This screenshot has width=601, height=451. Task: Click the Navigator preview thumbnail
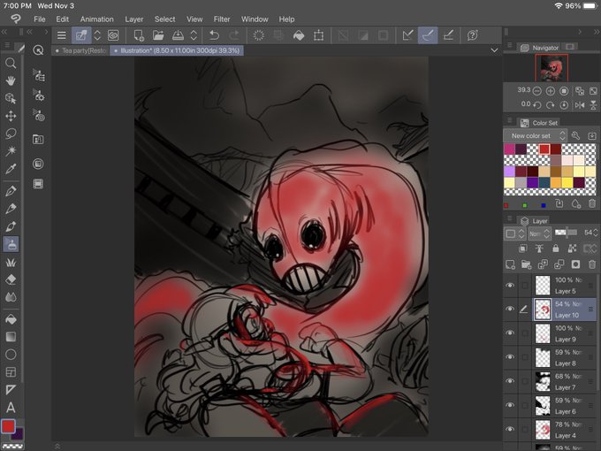[552, 68]
